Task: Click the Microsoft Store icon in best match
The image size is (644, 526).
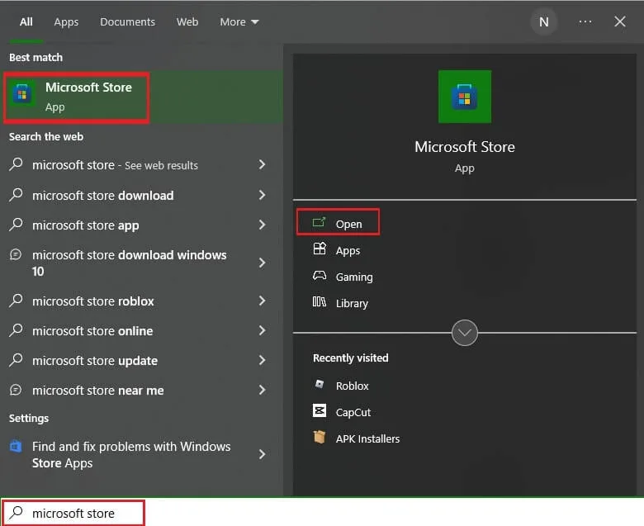Action: click(x=22, y=94)
